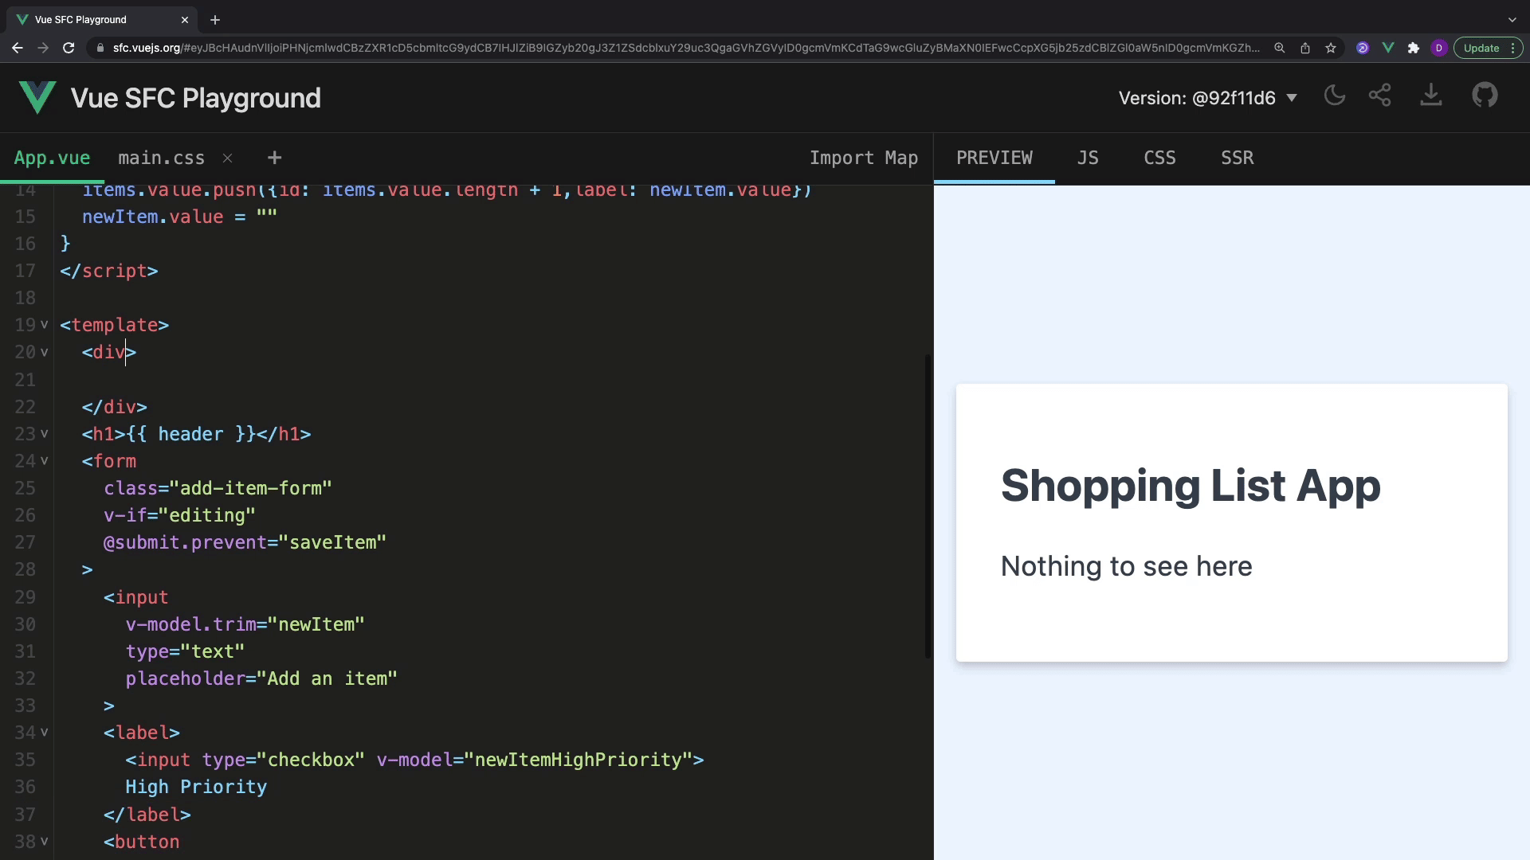The width and height of the screenshot is (1530, 860).
Task: Open the extensions puzzle icon
Action: pyautogui.click(x=1414, y=48)
